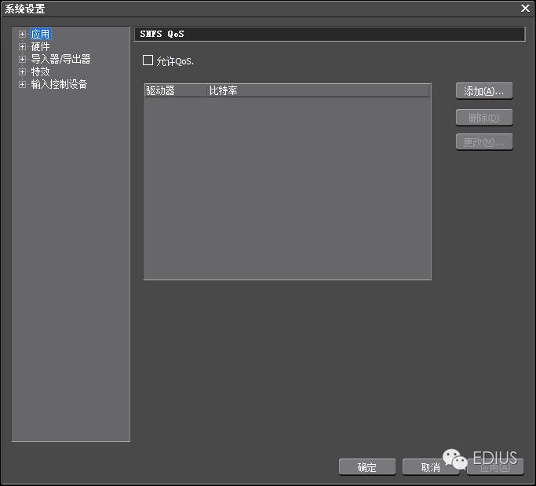
Task: Enable the 允许QoS checkbox
Action: [148, 60]
